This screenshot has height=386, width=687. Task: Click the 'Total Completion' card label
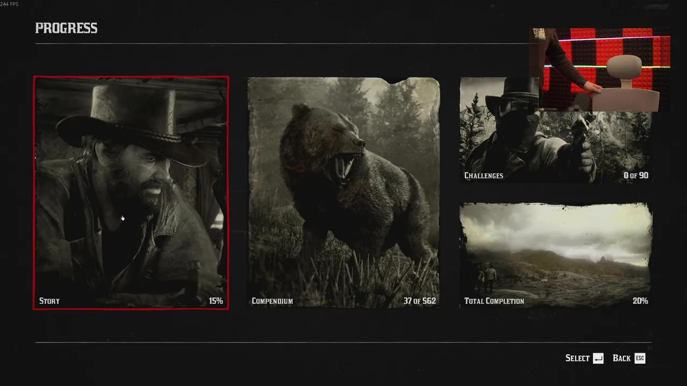(494, 301)
